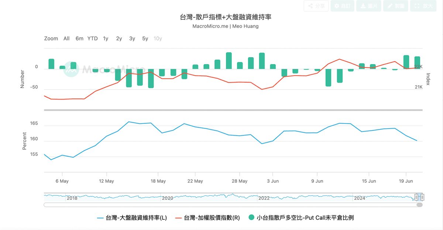Click the 28 May x-axis label
The image size is (443, 230).
240,181
